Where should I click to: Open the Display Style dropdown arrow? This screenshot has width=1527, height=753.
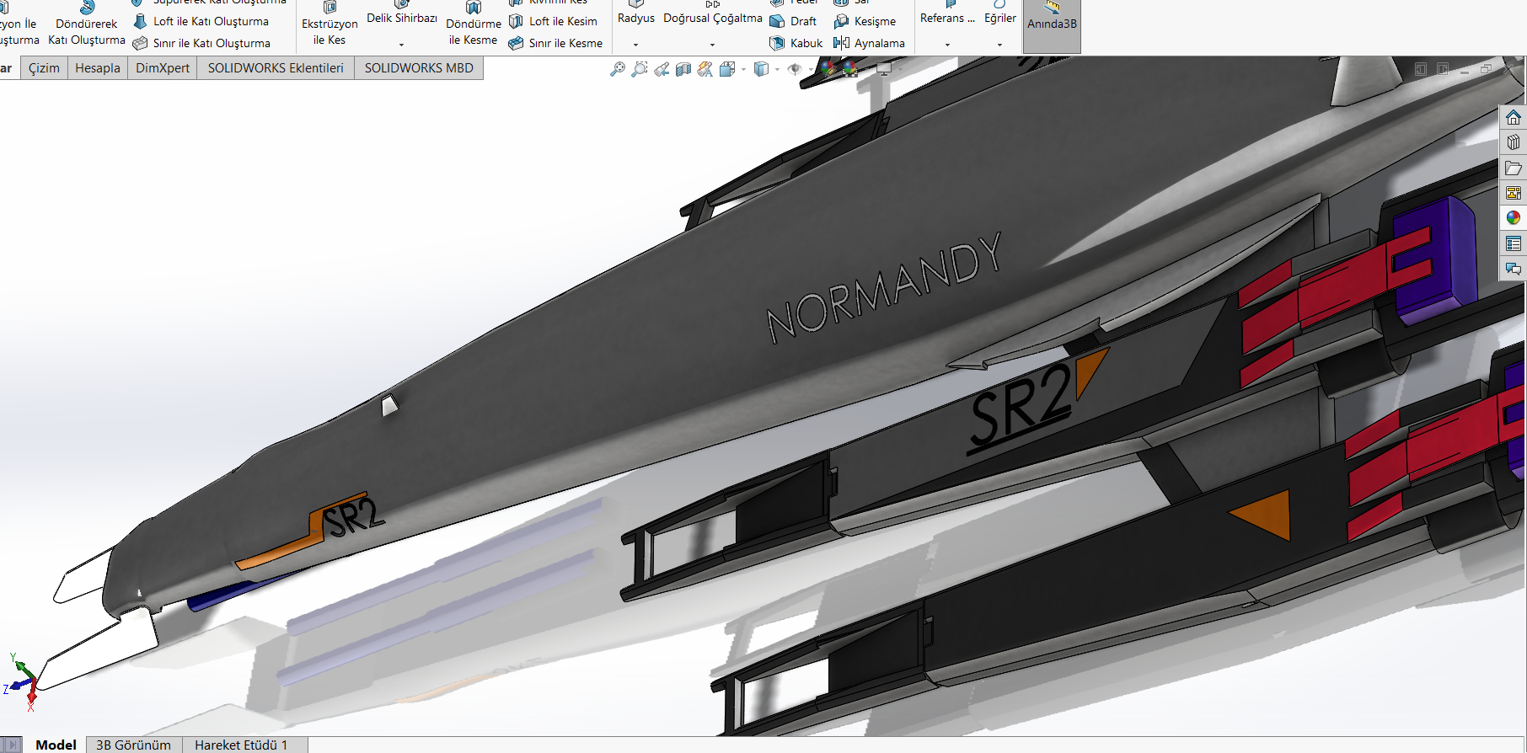click(777, 70)
